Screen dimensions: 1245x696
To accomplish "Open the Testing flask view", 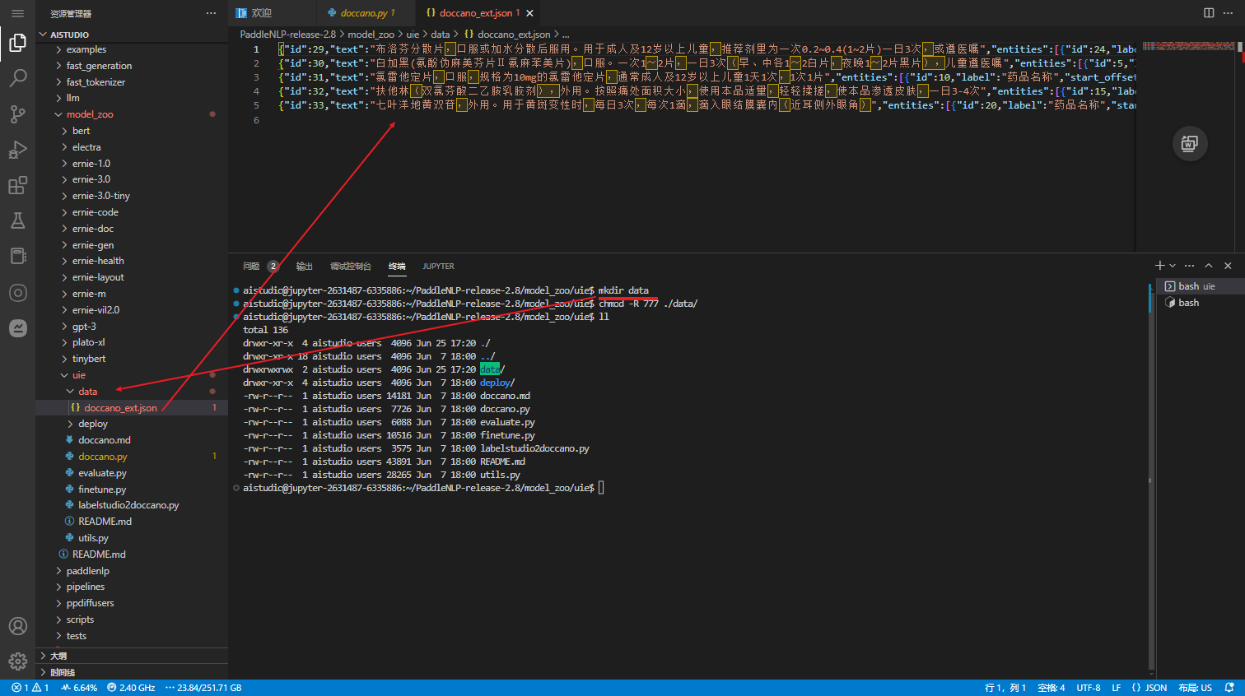I will click(x=17, y=220).
